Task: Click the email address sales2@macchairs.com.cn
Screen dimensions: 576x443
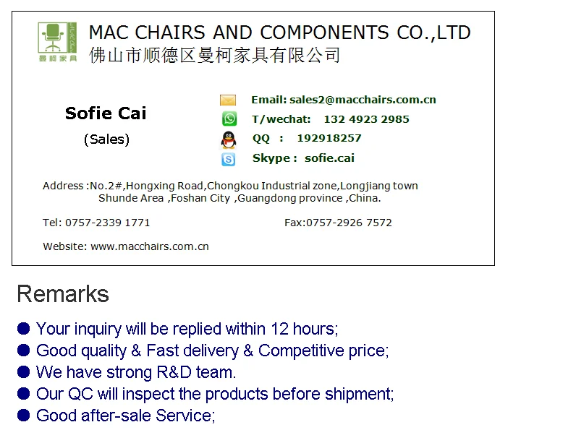Action: [x=363, y=100]
